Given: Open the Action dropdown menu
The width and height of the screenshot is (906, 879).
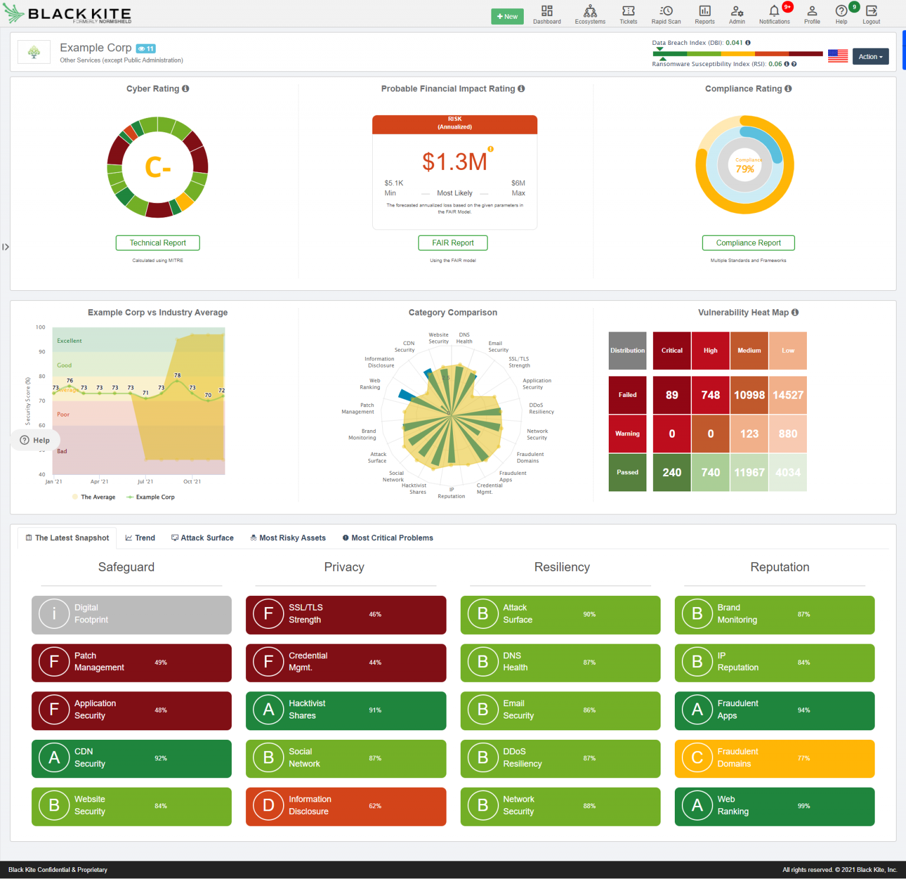Looking at the screenshot, I should (870, 56).
